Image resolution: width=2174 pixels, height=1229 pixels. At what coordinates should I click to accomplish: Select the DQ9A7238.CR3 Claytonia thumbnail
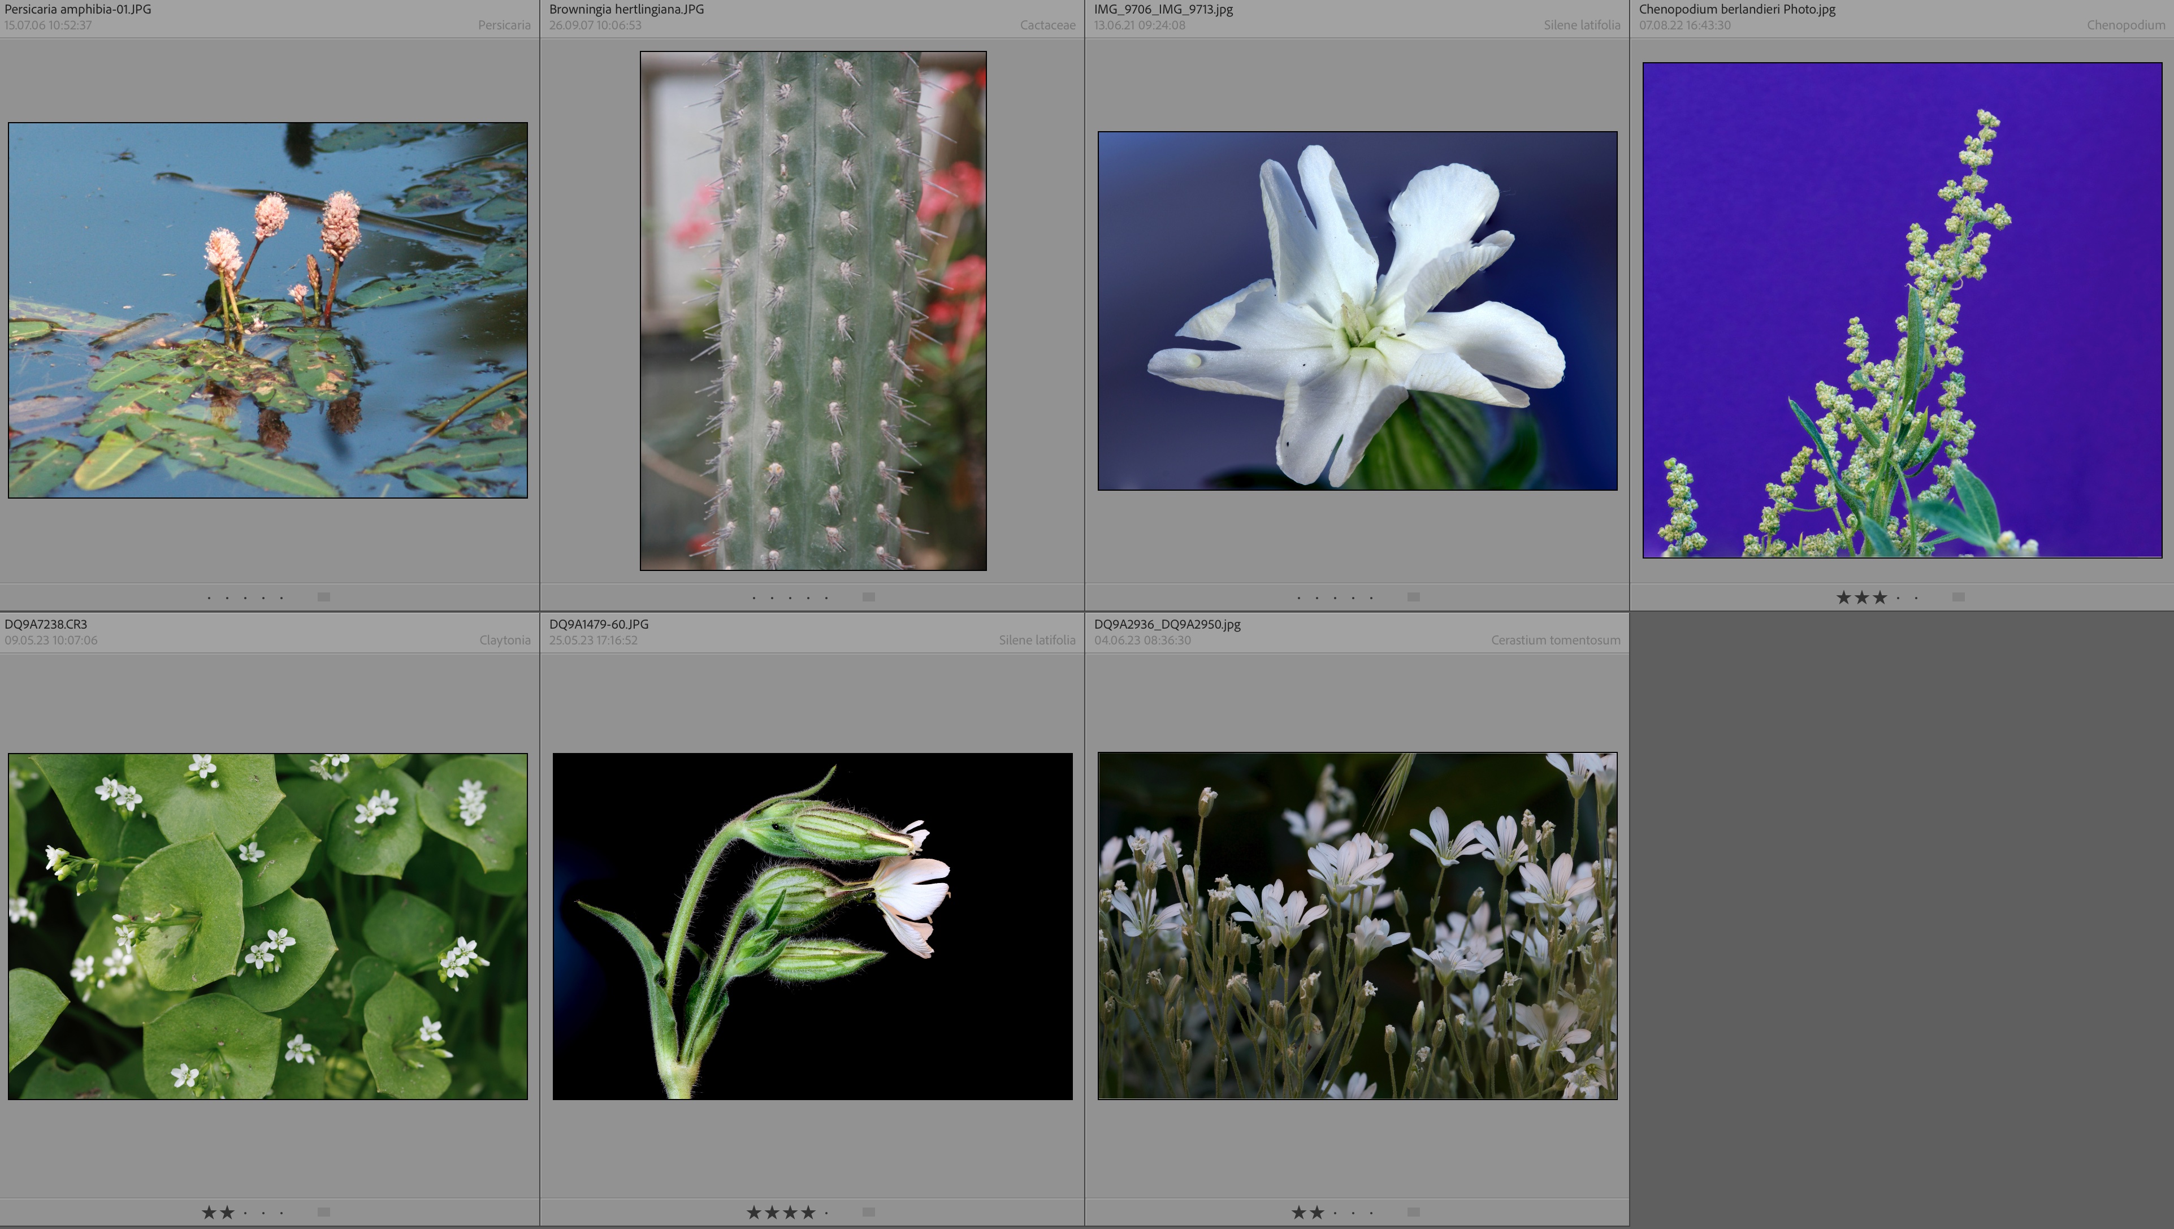tap(267, 926)
